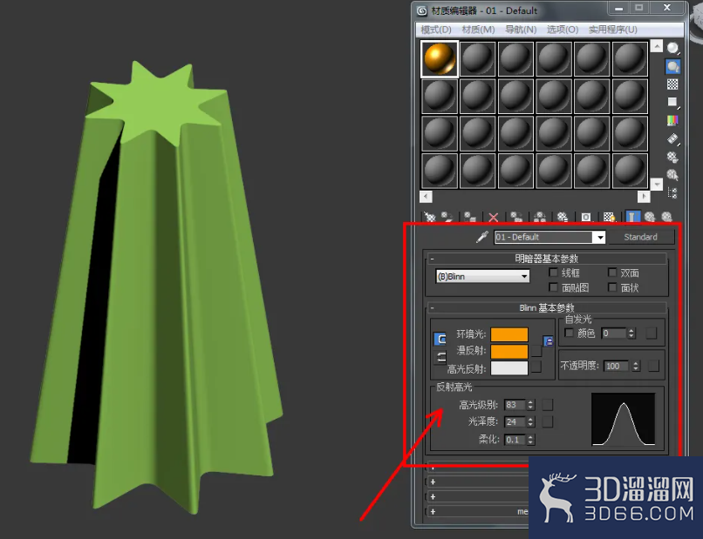This screenshot has width=703, height=539.
Task: Click Go Forward to Sibling icon
Action: 667,217
